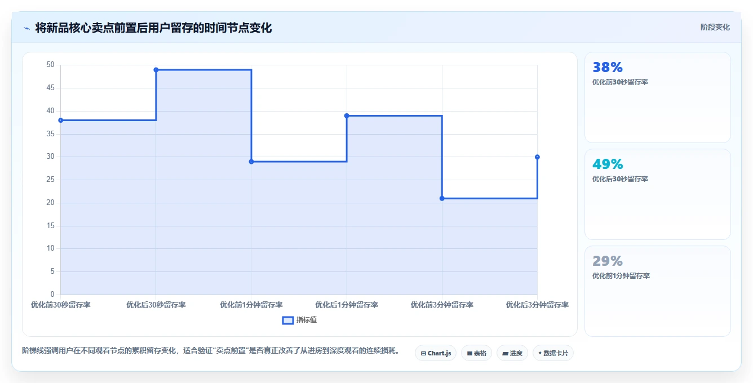The image size is (753, 383).
Task: Click the lightning icon beside the title
Action: click(x=26, y=28)
